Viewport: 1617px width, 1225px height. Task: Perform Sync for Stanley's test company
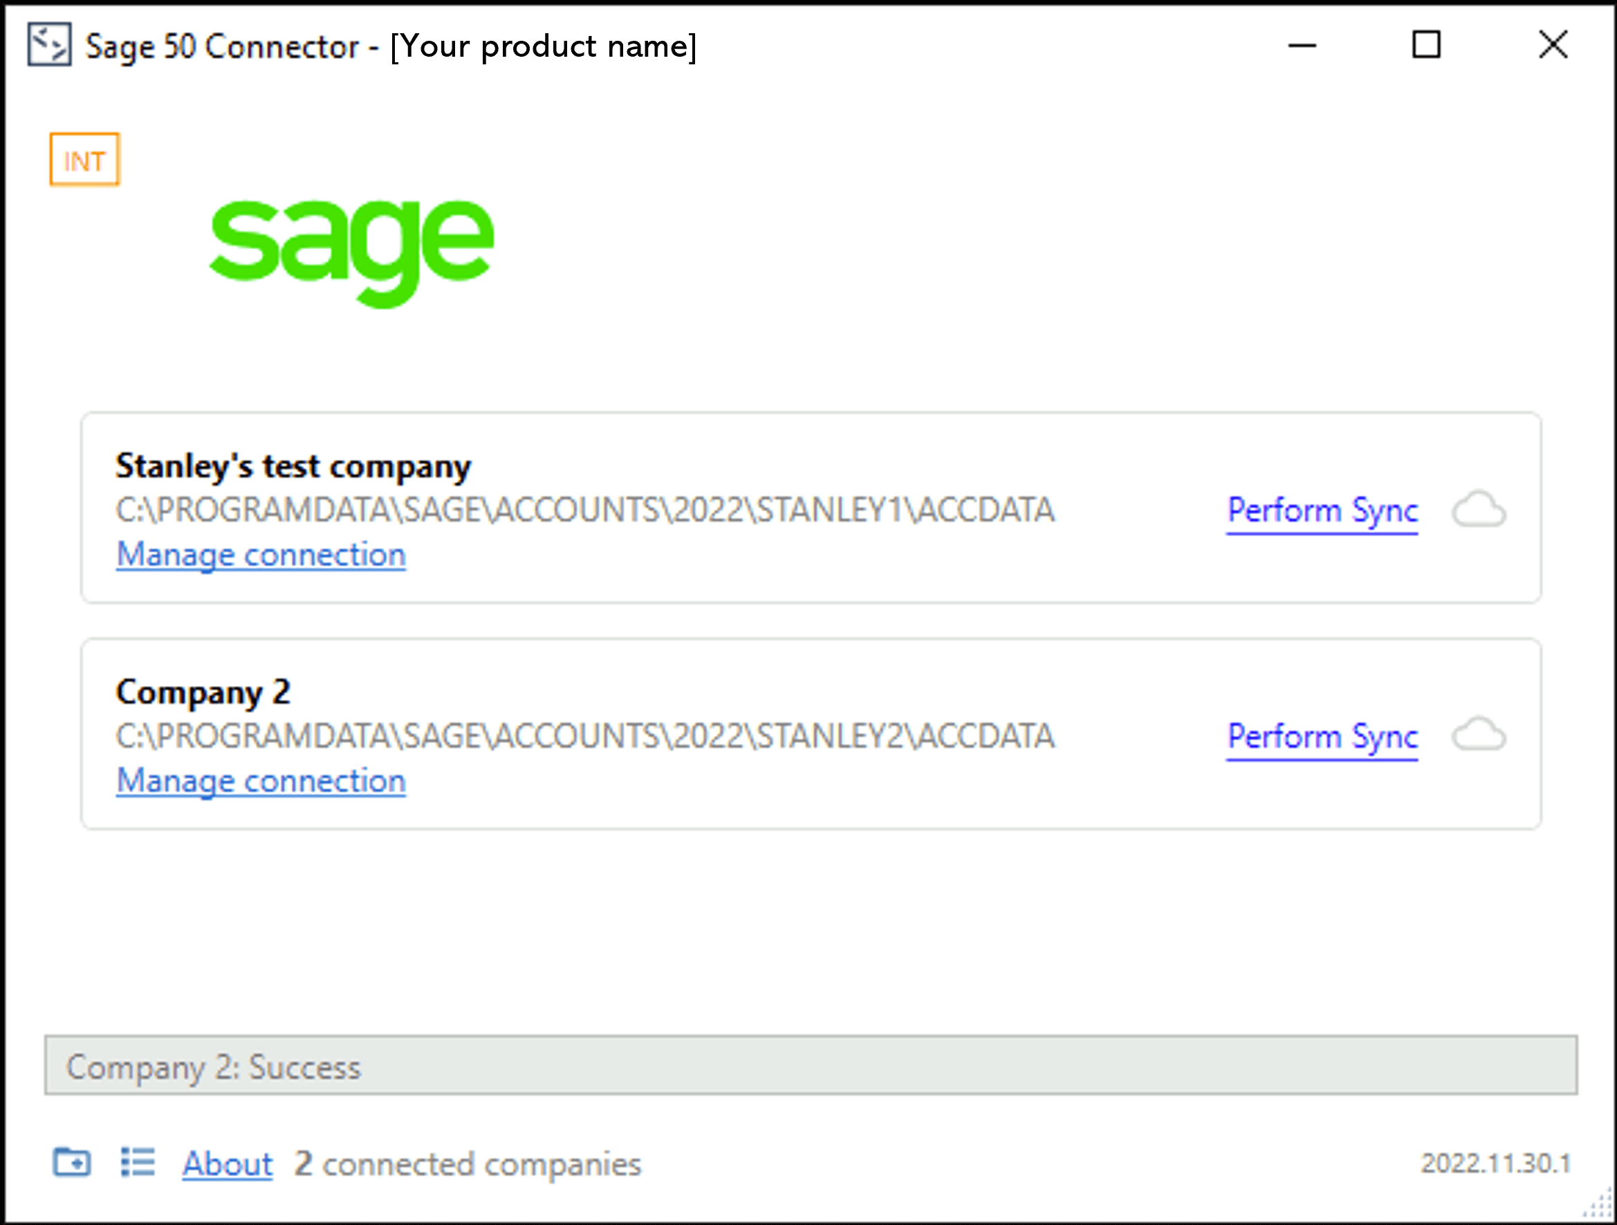click(x=1322, y=510)
